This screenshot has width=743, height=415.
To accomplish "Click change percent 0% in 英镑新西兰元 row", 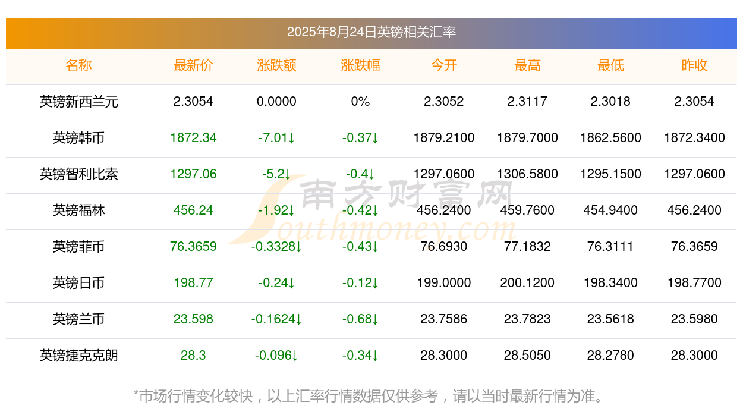I will tap(360, 102).
